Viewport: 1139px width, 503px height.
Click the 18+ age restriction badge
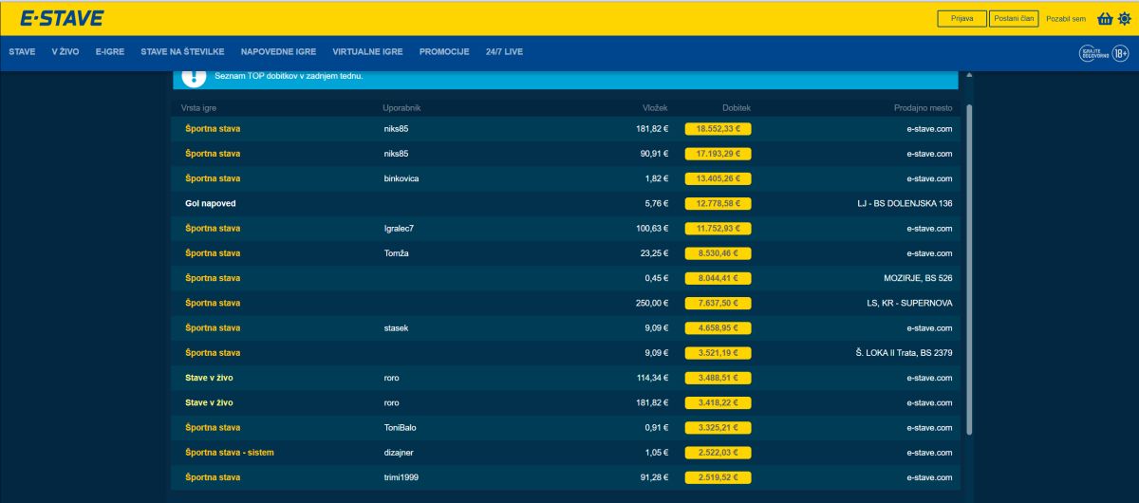pos(1121,53)
